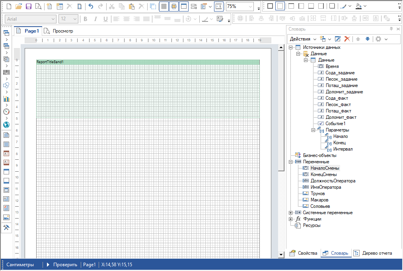Select the Событие1 column in tree
The height and width of the screenshot is (271, 403).
(335, 124)
